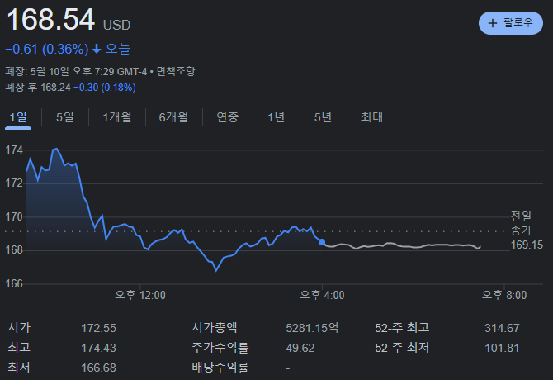
Task: Select the 1일 time range tab
Action: point(18,117)
